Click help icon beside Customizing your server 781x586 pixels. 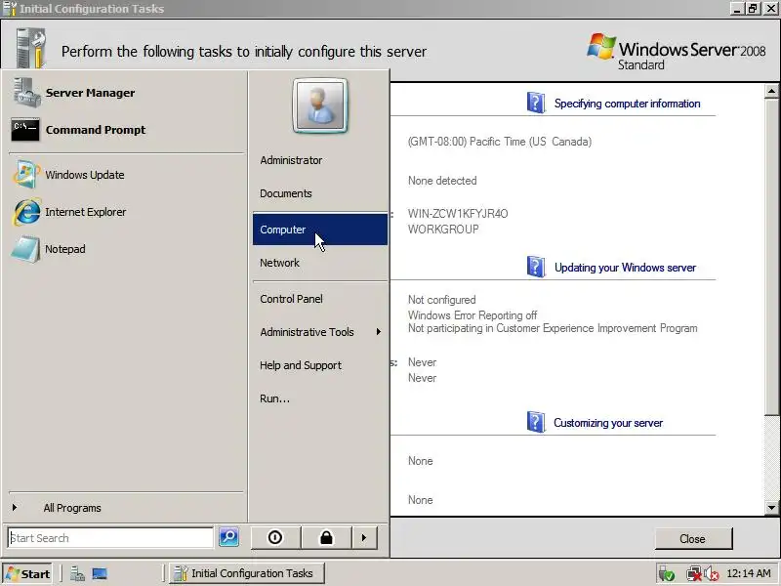coord(535,422)
